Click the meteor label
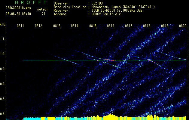This screenshot has height=120, width=189. (43, 9)
